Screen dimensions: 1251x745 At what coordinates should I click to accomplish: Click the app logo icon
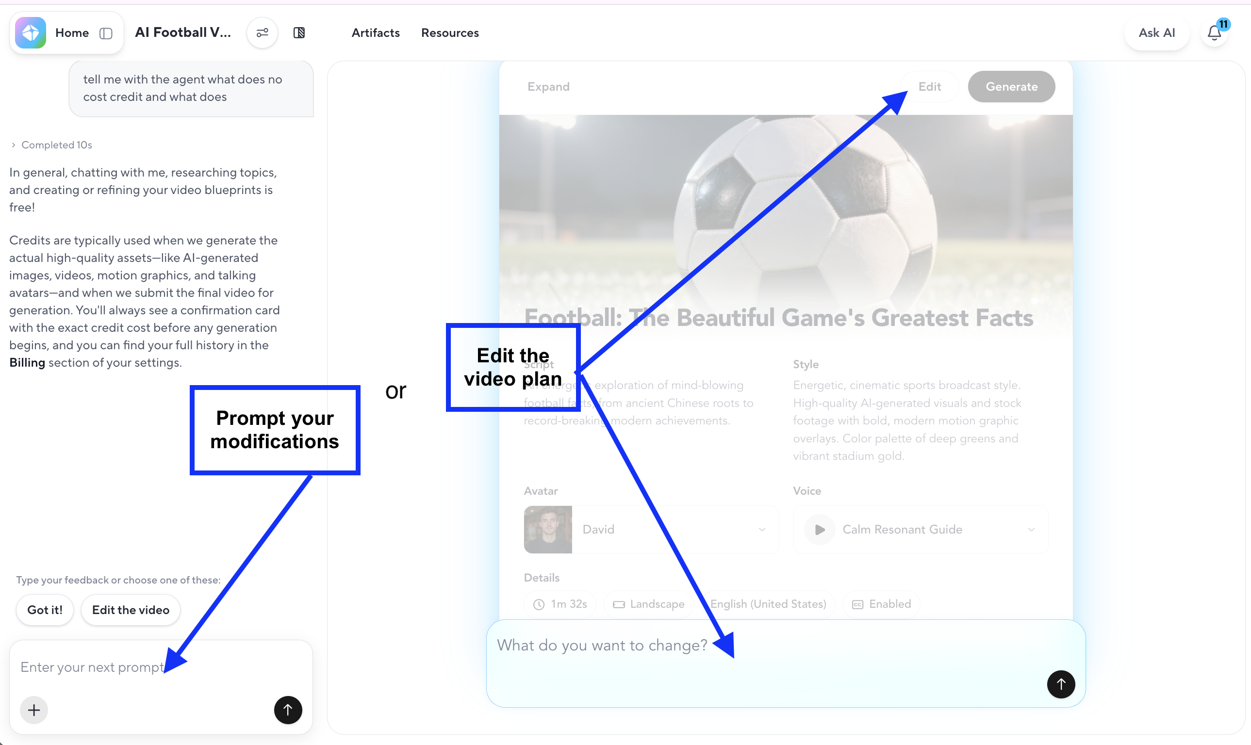[x=31, y=32]
